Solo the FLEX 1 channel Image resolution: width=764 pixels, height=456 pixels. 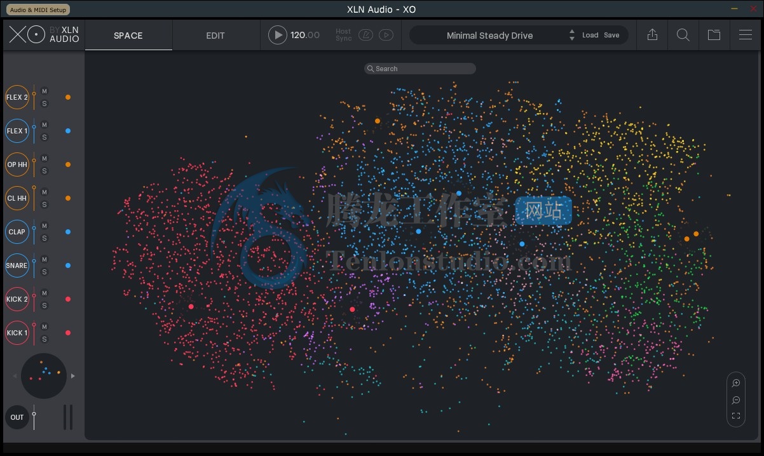(44, 137)
